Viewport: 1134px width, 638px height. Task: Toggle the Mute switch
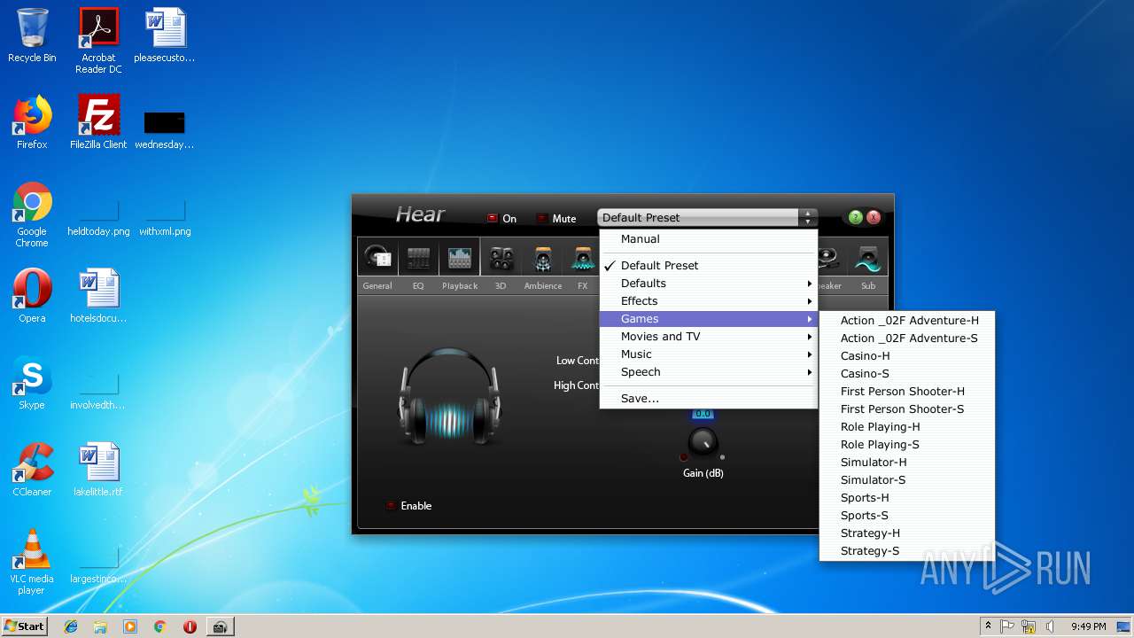[541, 218]
